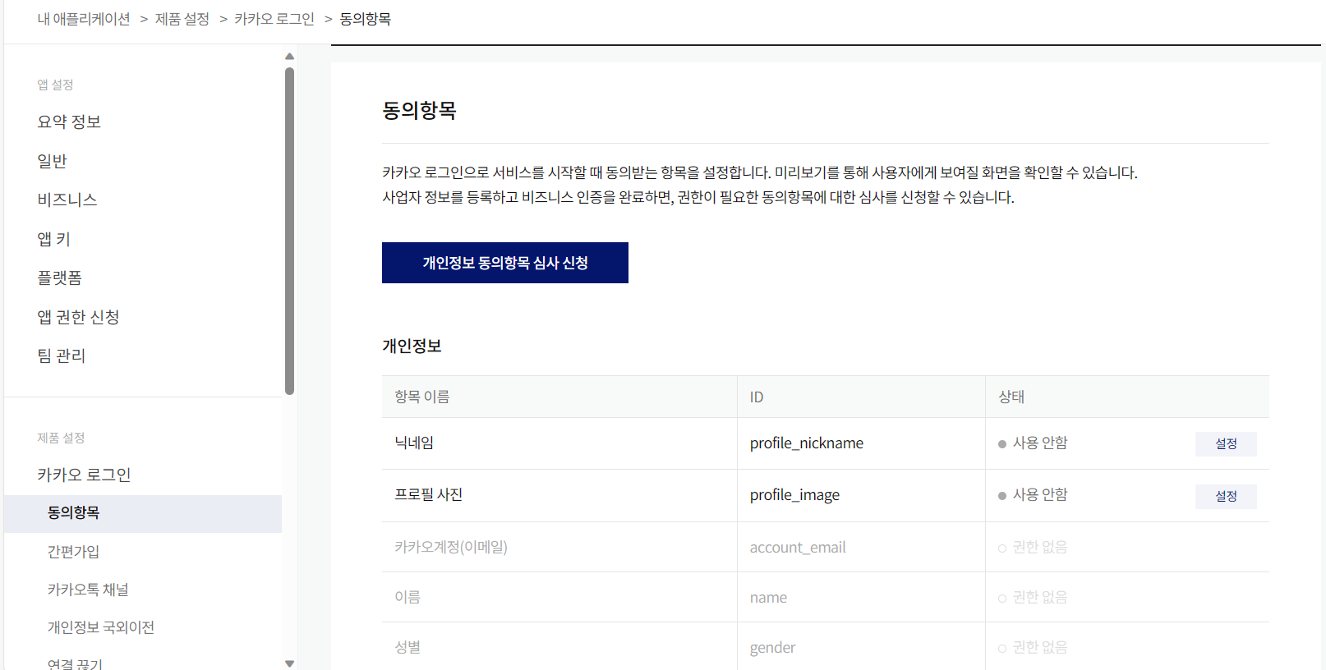The width and height of the screenshot is (1326, 670).
Task: Go to 제품 설정 breadcrumb
Action: 182,19
